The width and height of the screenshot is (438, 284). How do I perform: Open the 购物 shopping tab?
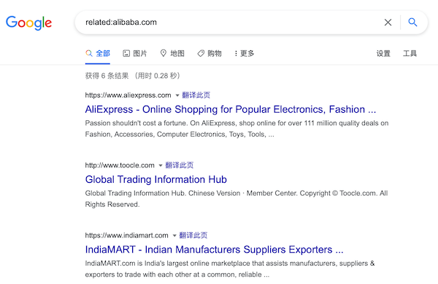pos(210,53)
